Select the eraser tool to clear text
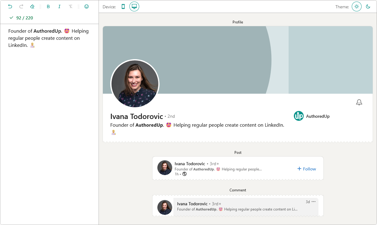The height and width of the screenshot is (225, 377). tap(32, 6)
